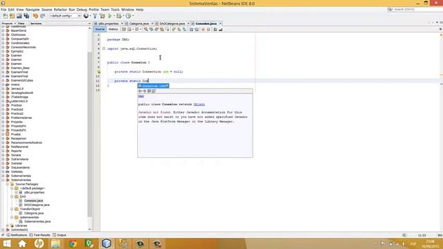Click the Redo toolbar icon
The image size is (443, 249).
[x=43, y=16]
